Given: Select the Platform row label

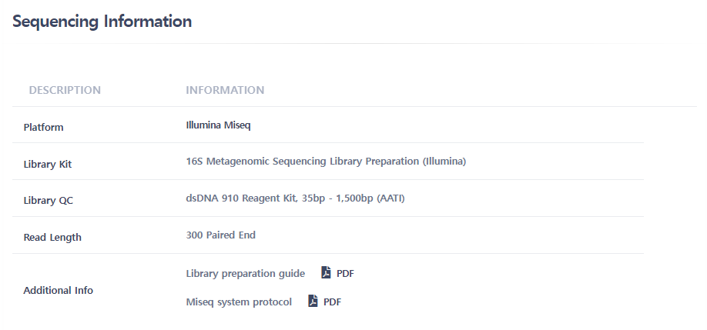Looking at the screenshot, I should point(44,128).
